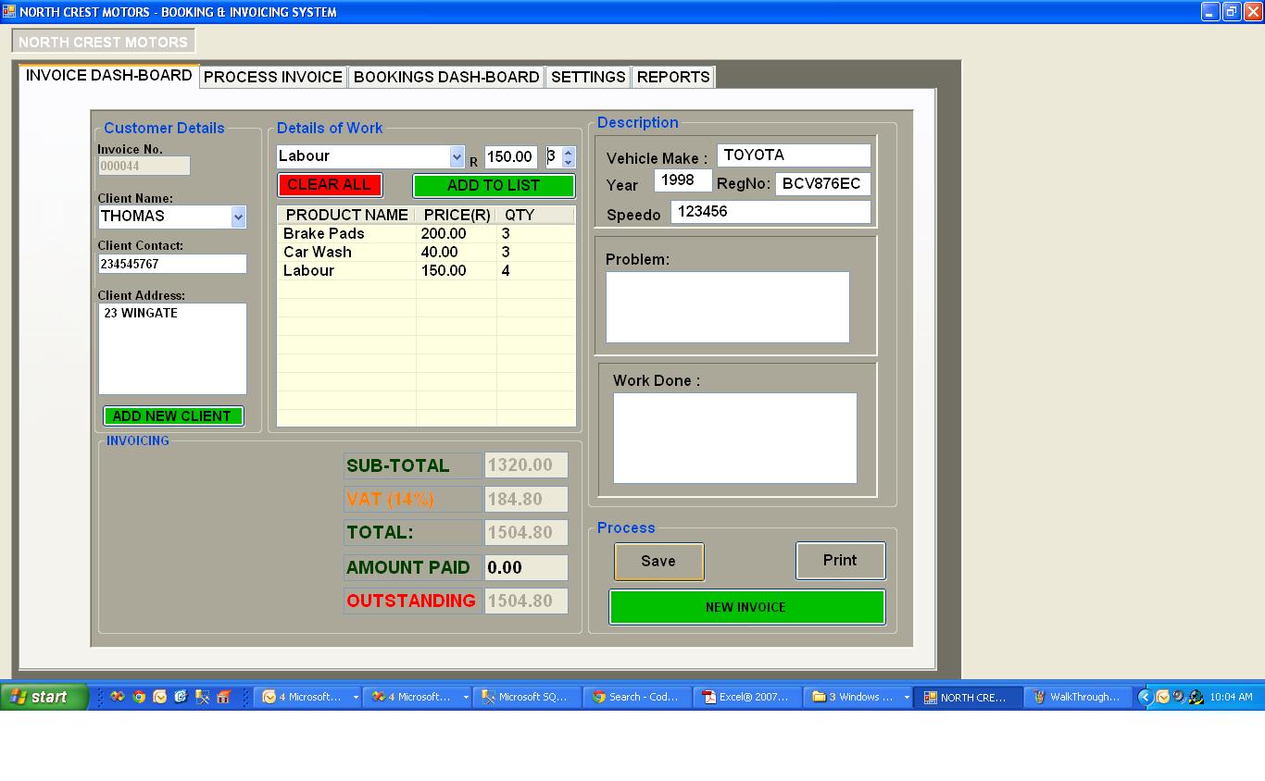Click the red CLEAR ALL button
Screen dimensions: 1265x781
[x=329, y=185]
